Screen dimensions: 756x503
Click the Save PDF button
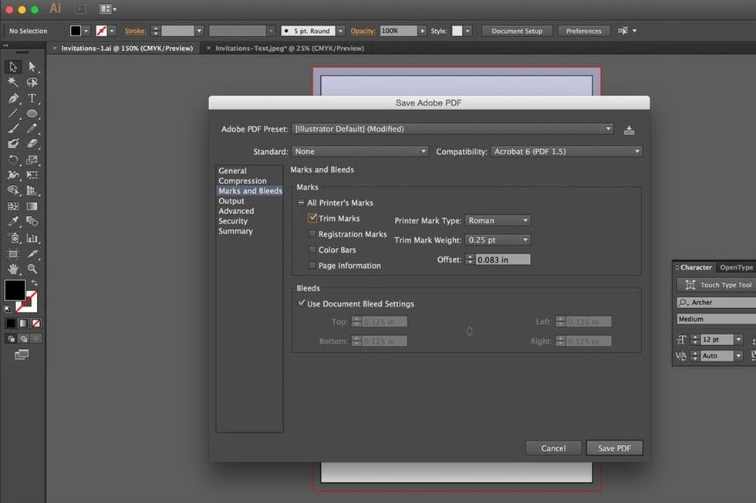[614, 448]
